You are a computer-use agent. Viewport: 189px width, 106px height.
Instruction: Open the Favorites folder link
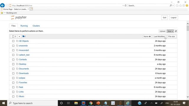tap(23, 82)
